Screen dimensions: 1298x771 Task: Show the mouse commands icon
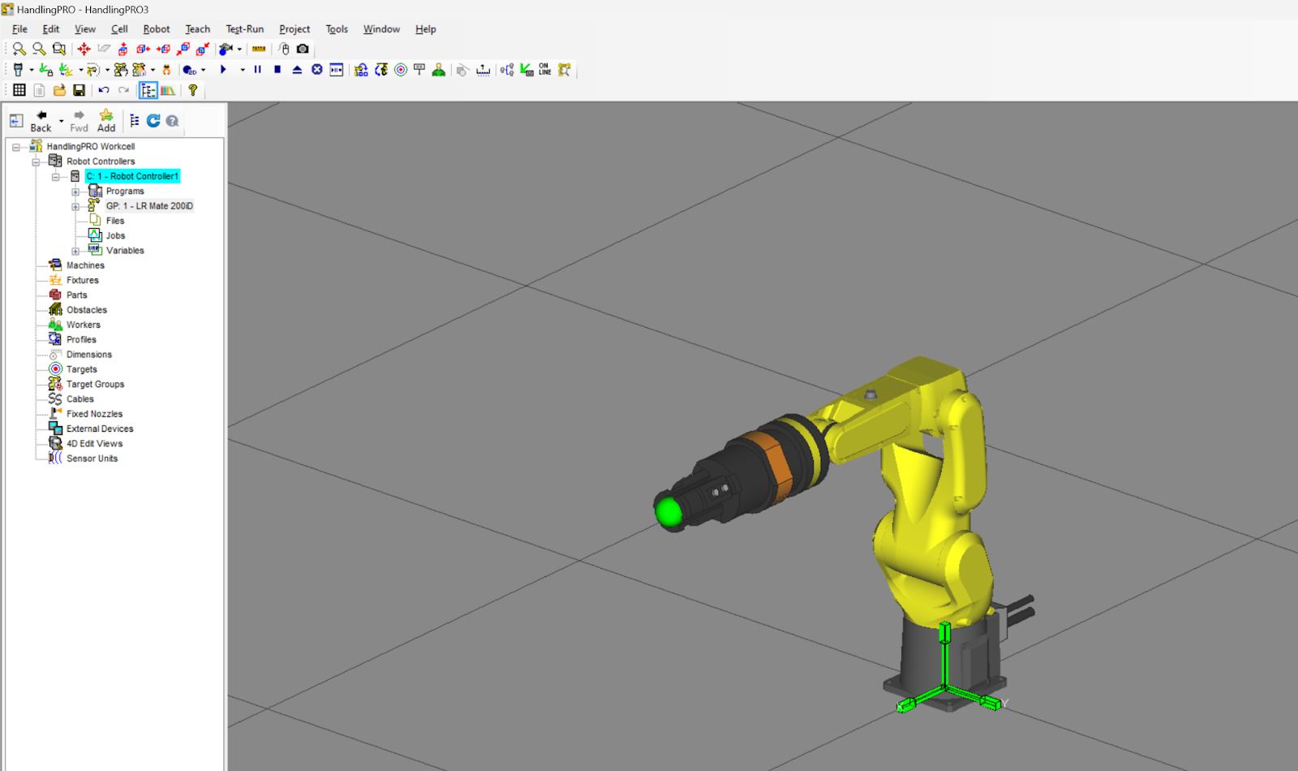(284, 49)
